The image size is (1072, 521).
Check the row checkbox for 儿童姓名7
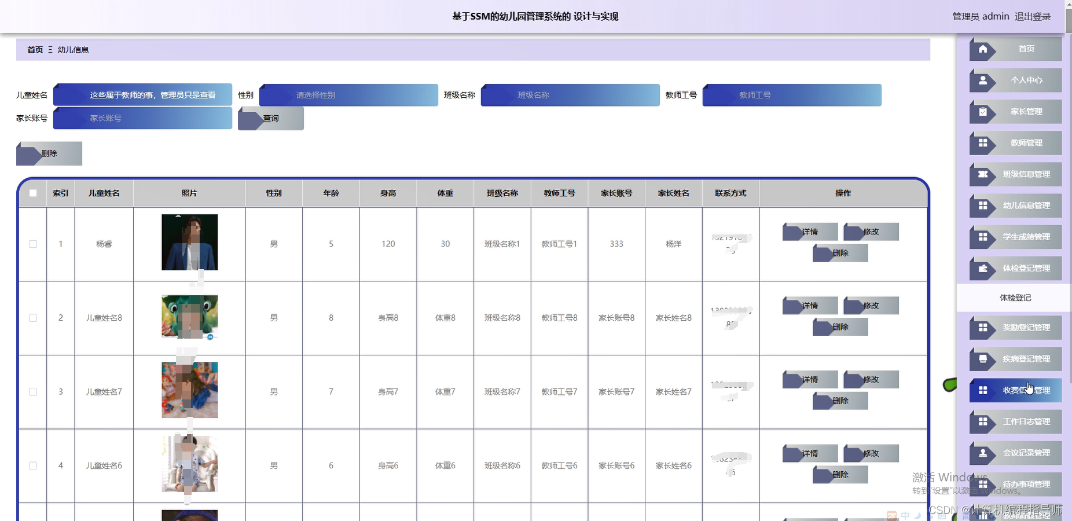33,392
